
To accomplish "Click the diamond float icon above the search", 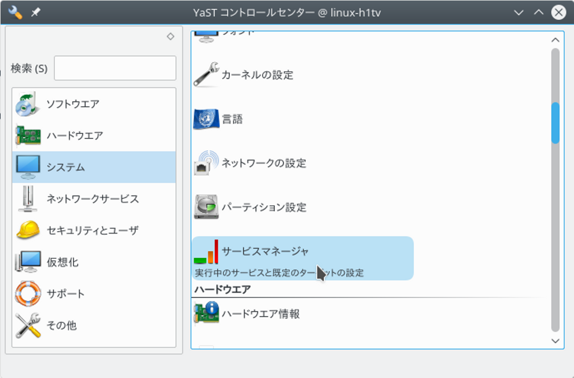I will (171, 36).
